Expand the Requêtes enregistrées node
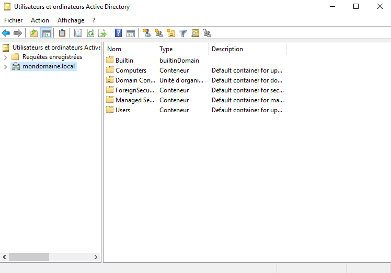The image size is (391, 273). tap(5, 57)
